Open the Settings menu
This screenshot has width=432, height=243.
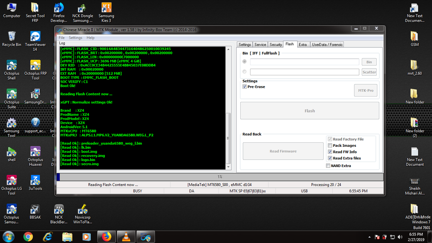point(76,38)
